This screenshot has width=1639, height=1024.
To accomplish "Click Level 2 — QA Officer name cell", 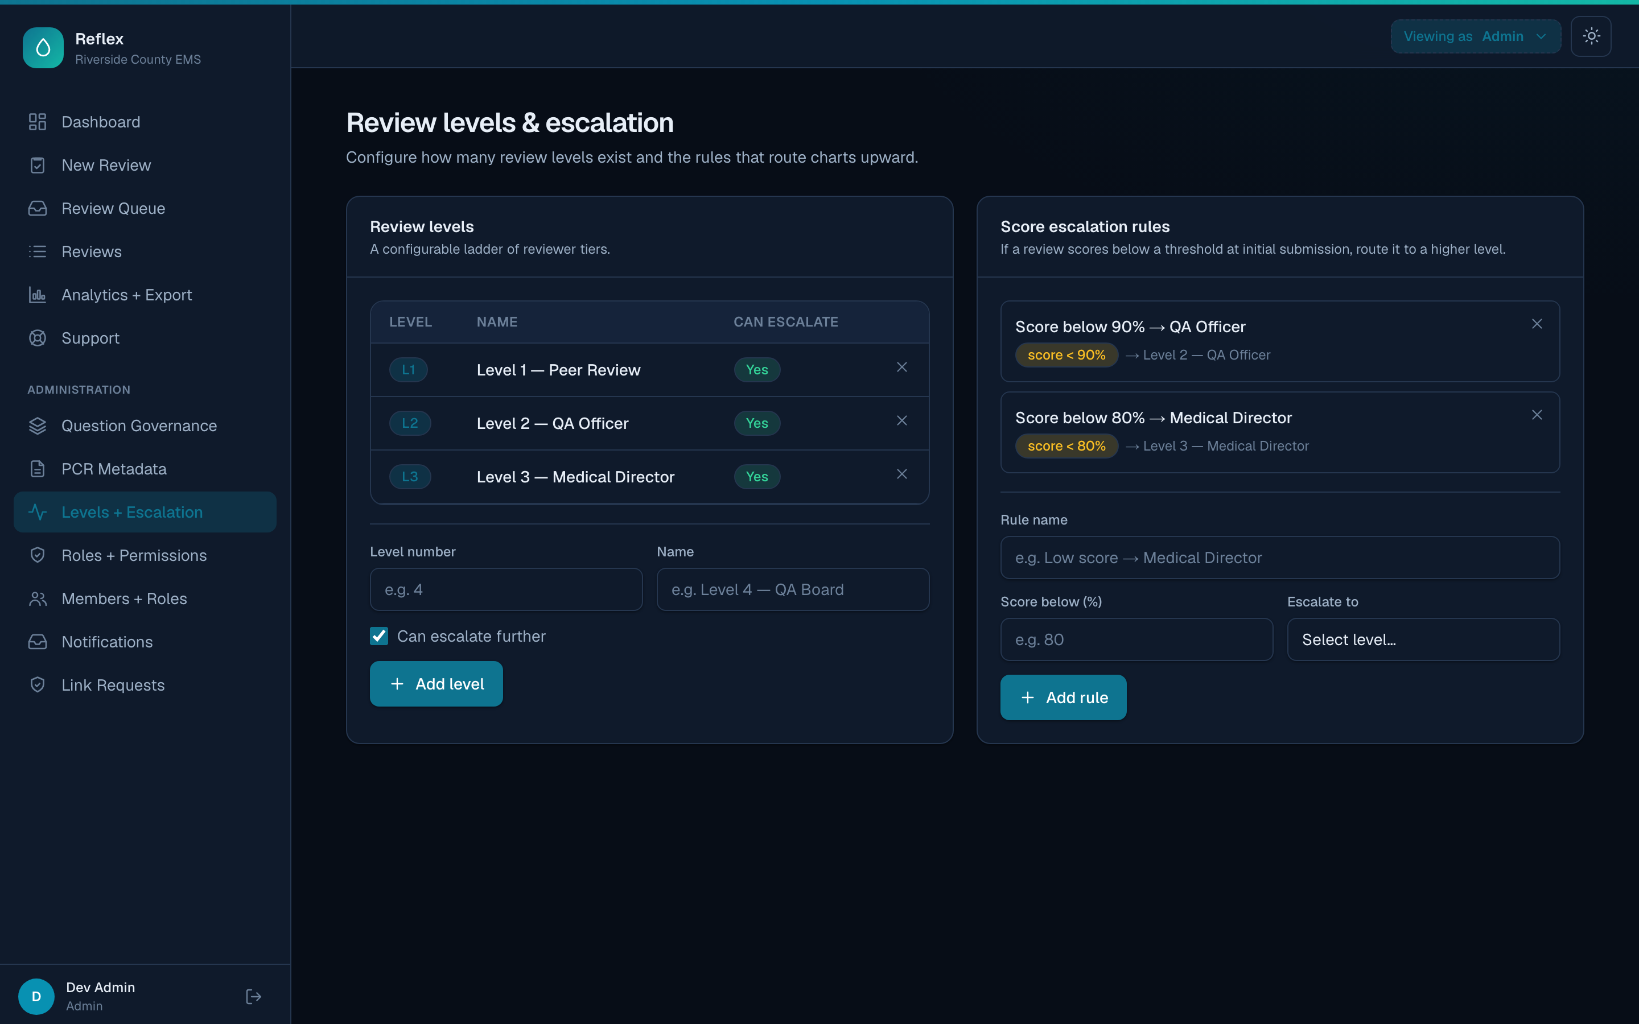I will [553, 423].
